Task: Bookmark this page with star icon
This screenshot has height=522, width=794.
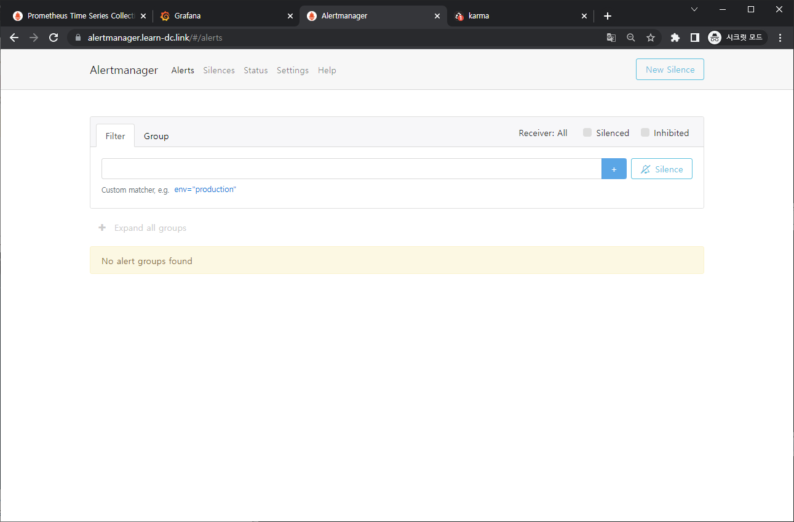Action: pos(650,38)
